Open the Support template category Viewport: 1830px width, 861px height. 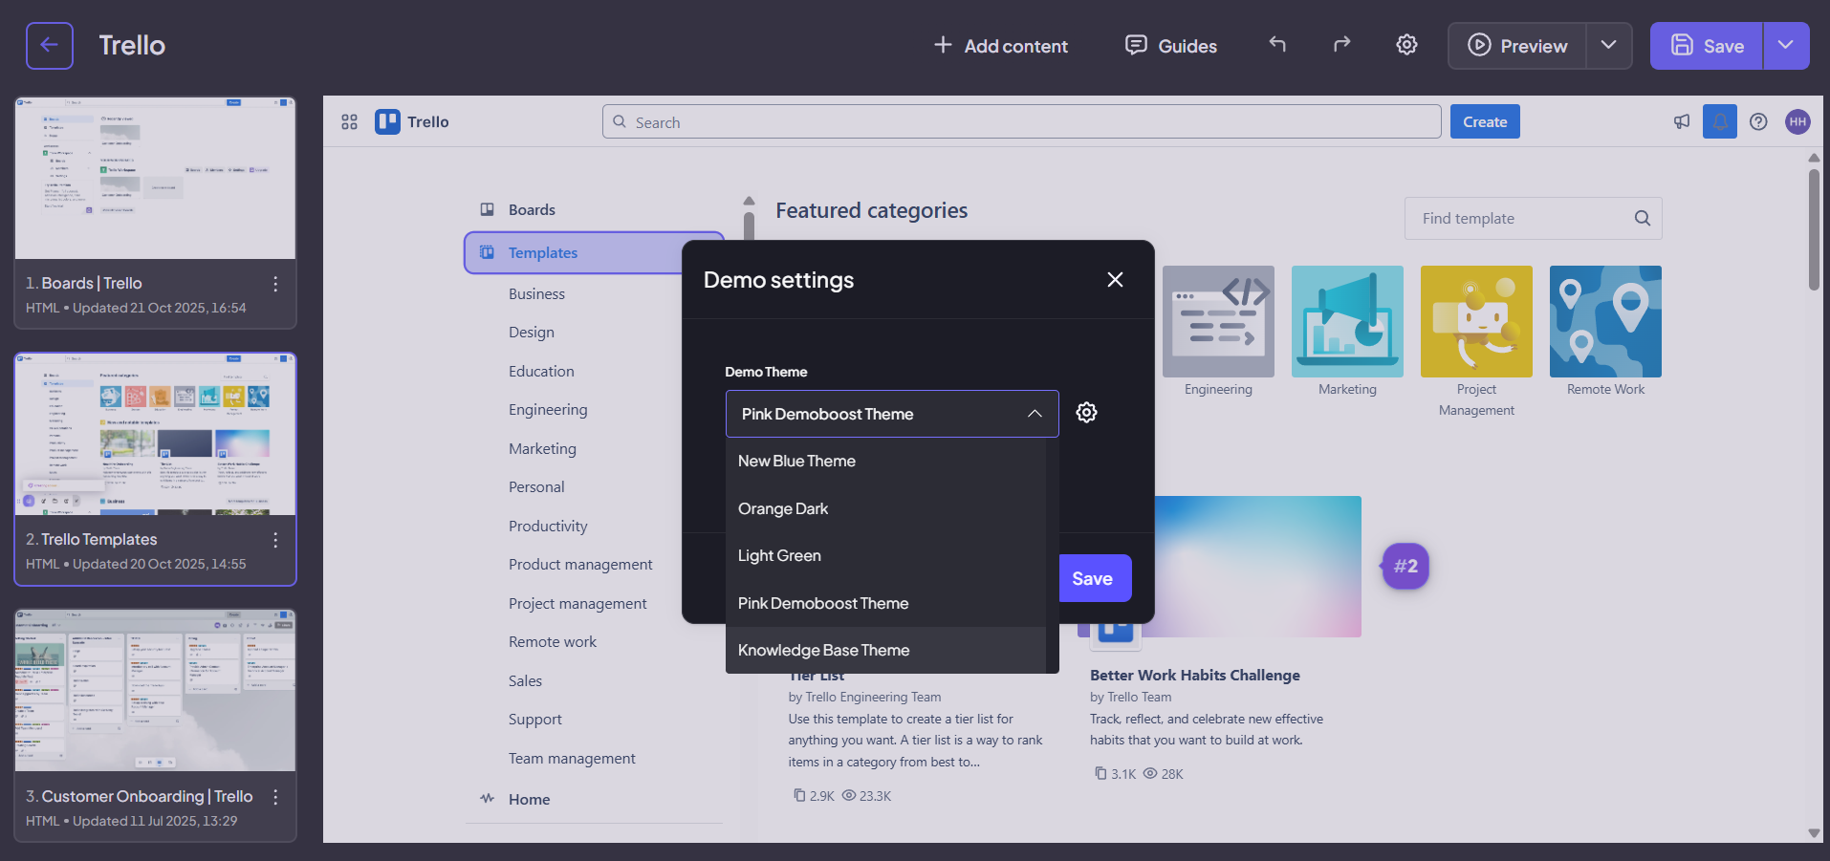(535, 720)
